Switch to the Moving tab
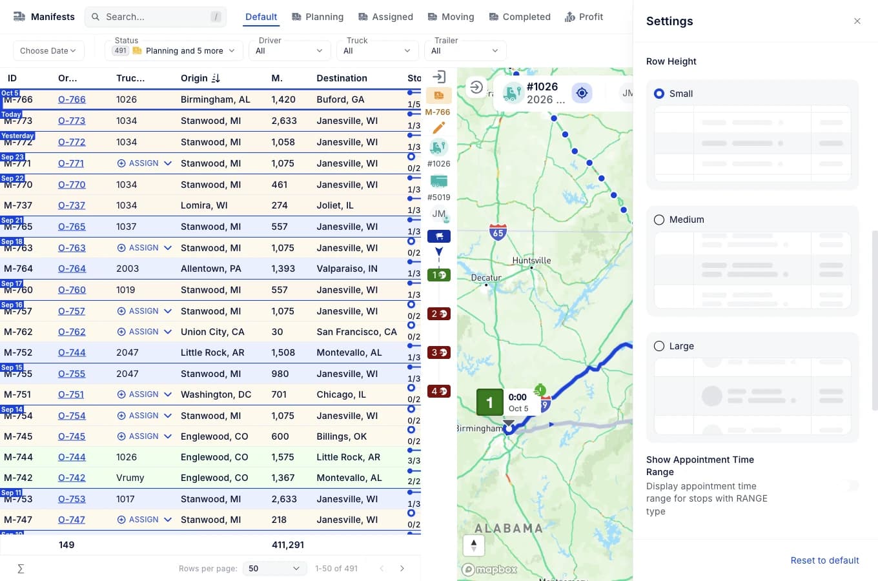Screen dimensions: 878x581 coord(451,17)
